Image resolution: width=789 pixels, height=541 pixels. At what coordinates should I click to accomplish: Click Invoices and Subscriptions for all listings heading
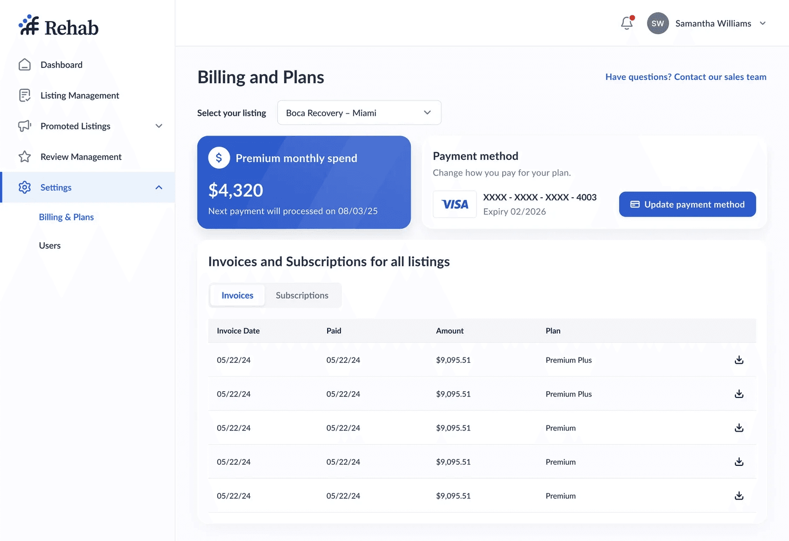[x=329, y=262]
